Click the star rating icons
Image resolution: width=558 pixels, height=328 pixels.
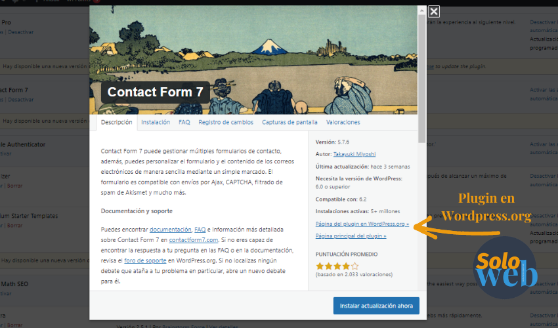tap(337, 266)
